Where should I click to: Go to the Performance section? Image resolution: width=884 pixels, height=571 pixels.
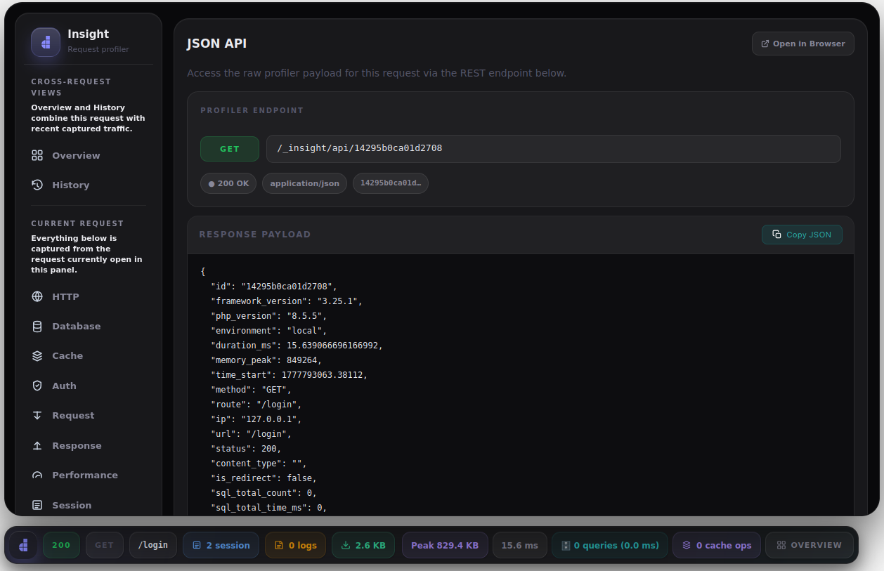click(x=88, y=475)
